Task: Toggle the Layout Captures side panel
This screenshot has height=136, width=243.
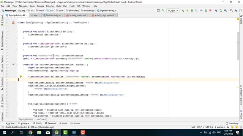Action: [2, 63]
